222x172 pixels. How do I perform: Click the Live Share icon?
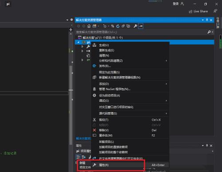(x=190, y=12)
